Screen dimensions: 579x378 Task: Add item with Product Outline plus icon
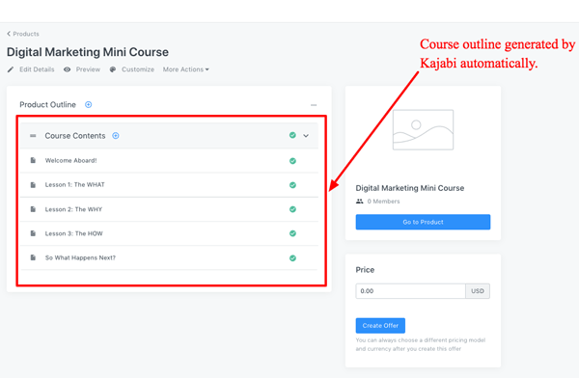88,105
